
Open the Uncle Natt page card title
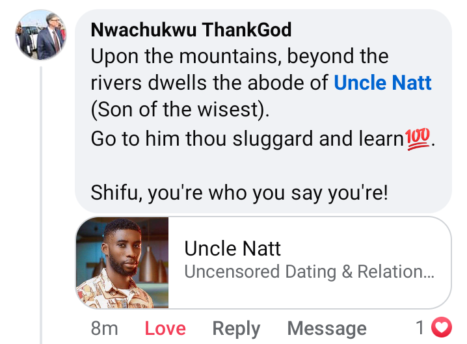233,248
